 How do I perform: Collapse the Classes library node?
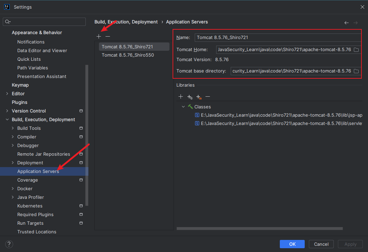pos(183,107)
